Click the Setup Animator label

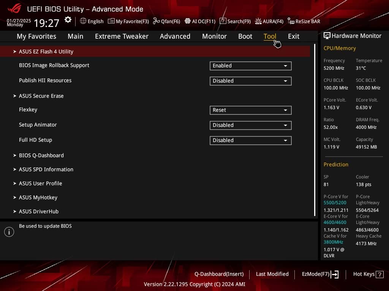38,125
